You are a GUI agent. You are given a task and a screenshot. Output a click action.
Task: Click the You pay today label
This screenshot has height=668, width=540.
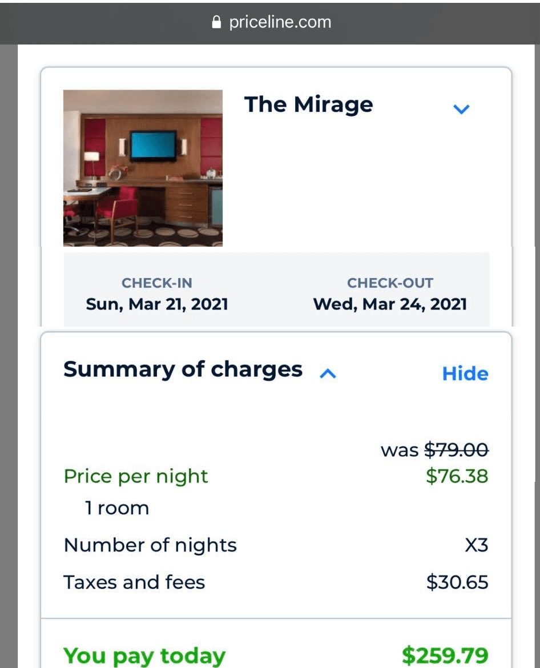pyautogui.click(x=144, y=656)
